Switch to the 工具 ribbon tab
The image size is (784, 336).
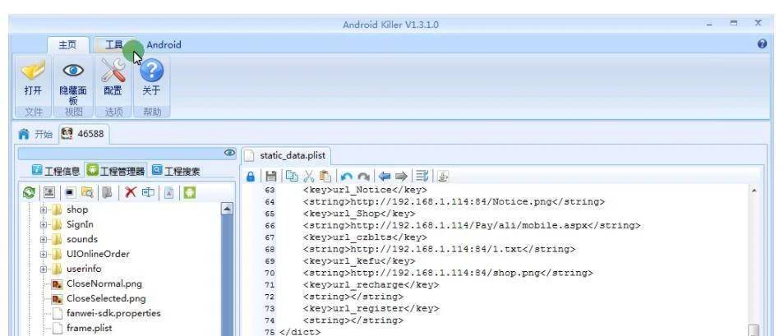[113, 44]
